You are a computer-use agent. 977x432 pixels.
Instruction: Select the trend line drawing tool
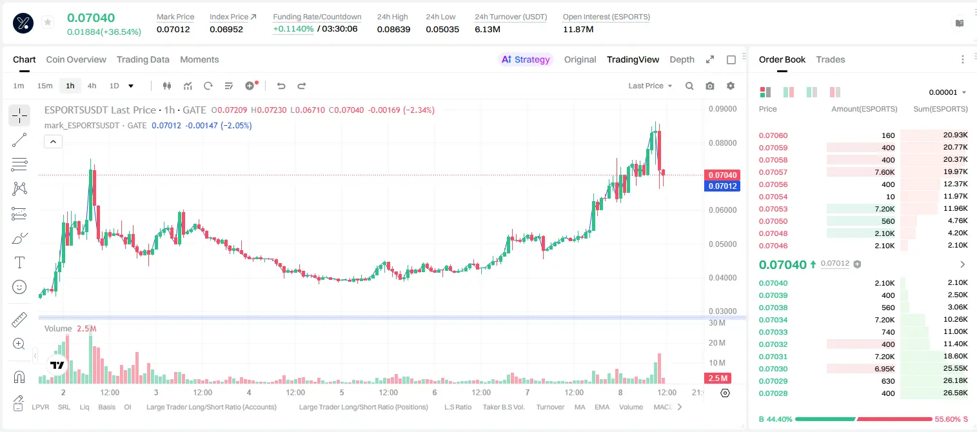pos(19,140)
